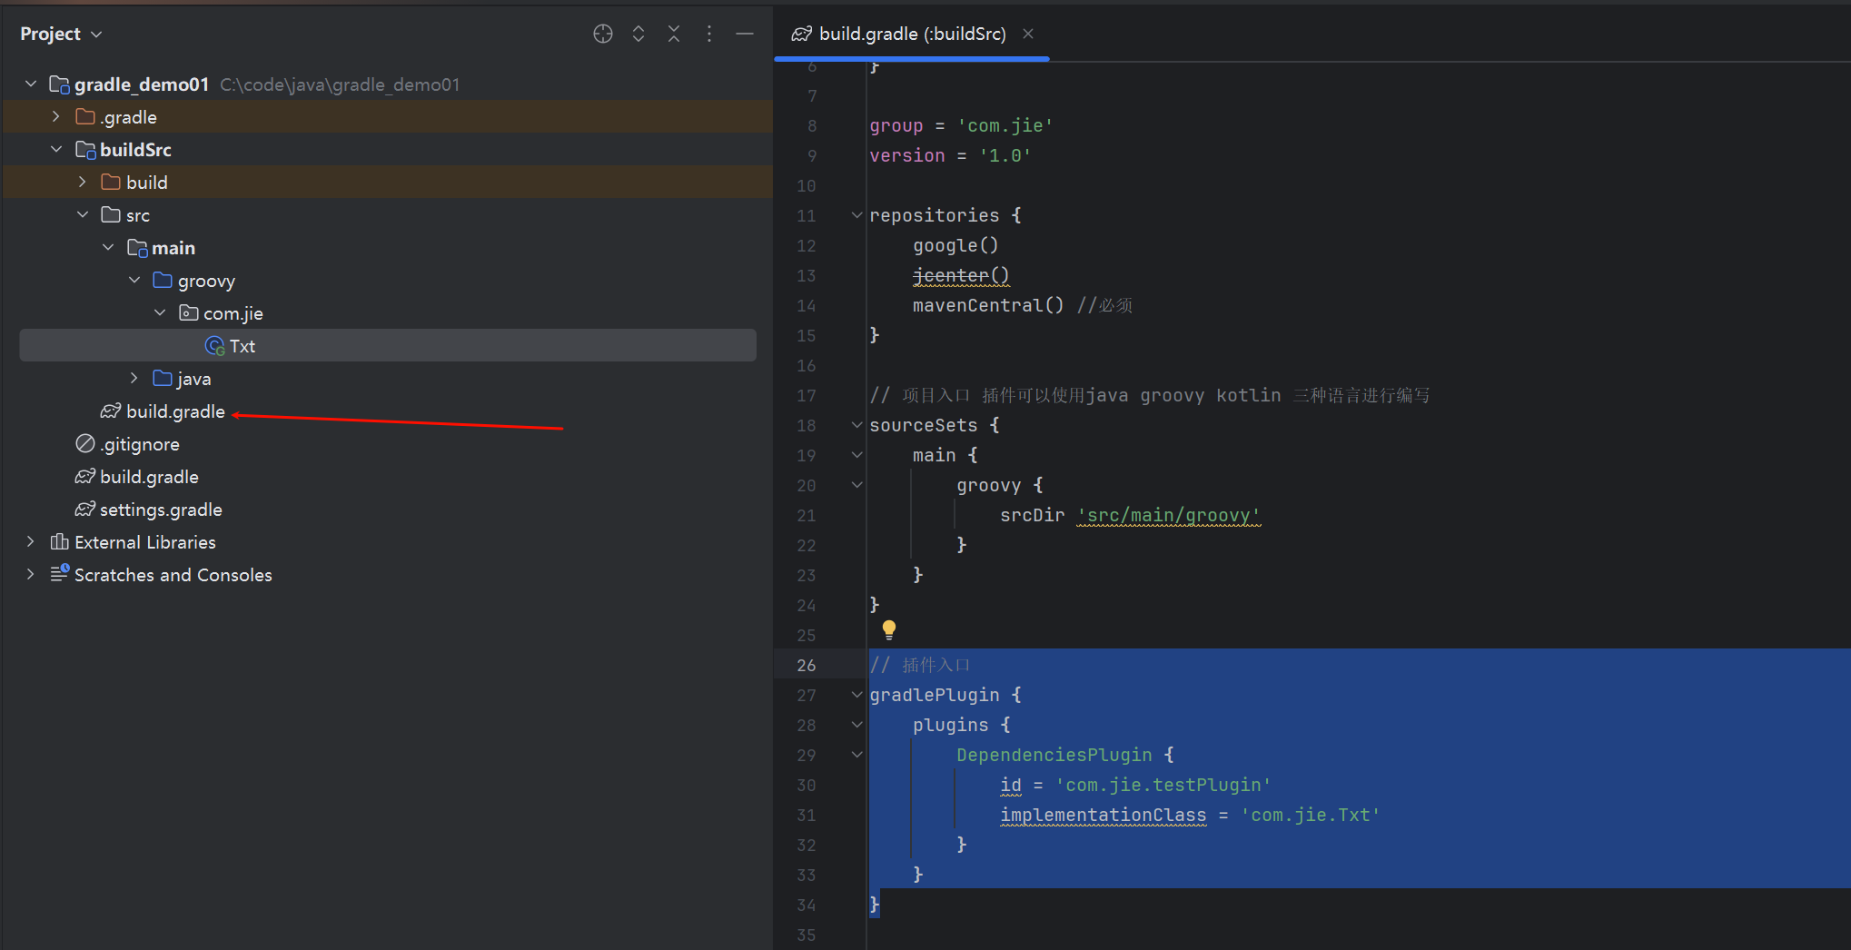Image resolution: width=1851 pixels, height=950 pixels.
Task: Fold the DependenciesPlugin block at line 29
Action: coord(856,755)
